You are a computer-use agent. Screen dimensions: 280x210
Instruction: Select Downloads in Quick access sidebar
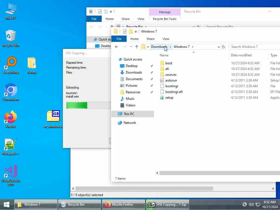134,72
